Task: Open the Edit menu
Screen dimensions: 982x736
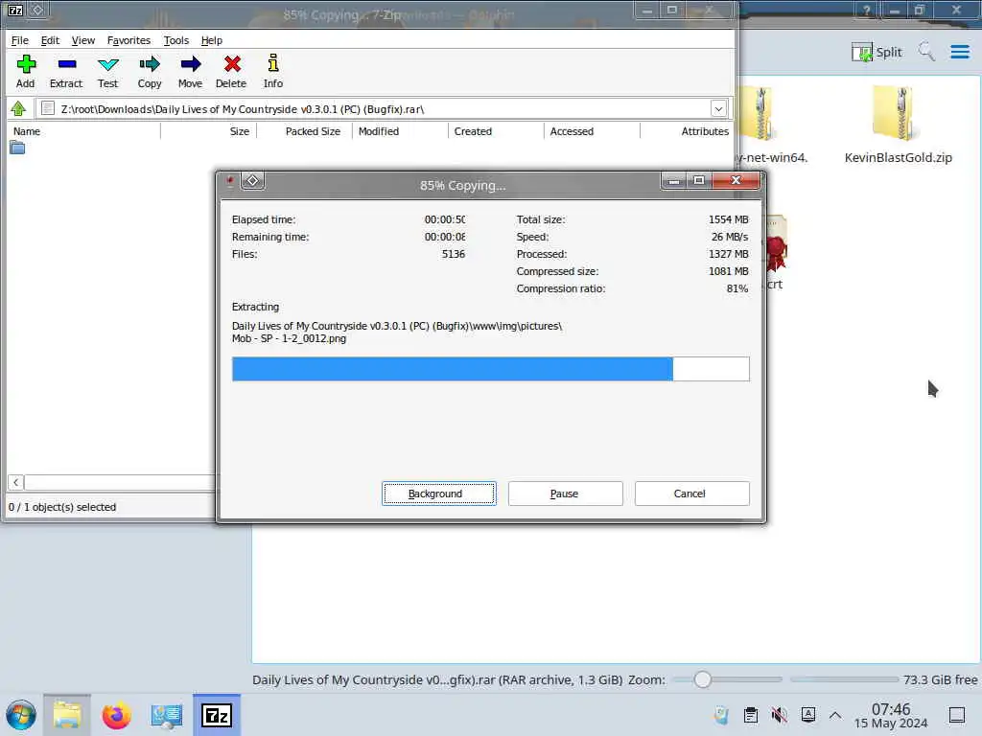Action: (50, 40)
